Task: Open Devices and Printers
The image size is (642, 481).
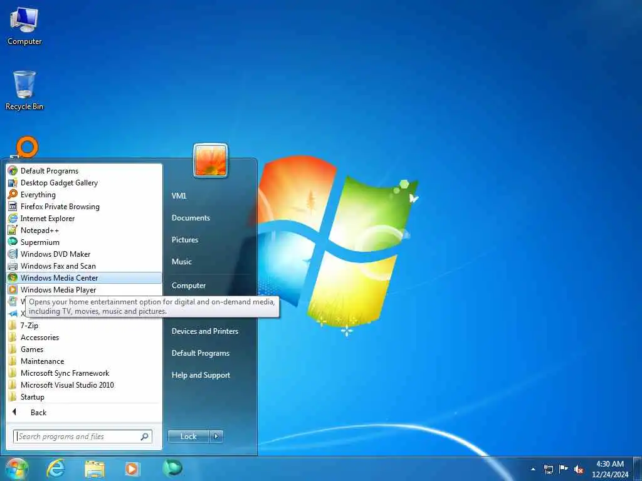Action: (205, 331)
